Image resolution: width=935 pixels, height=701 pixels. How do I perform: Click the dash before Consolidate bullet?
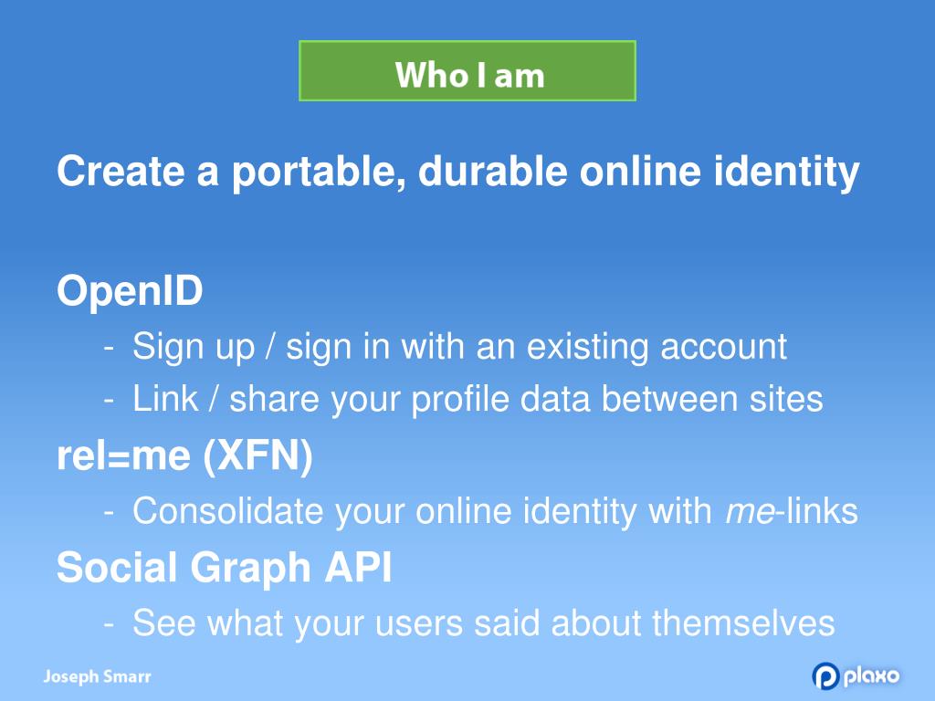pyautogui.click(x=109, y=511)
